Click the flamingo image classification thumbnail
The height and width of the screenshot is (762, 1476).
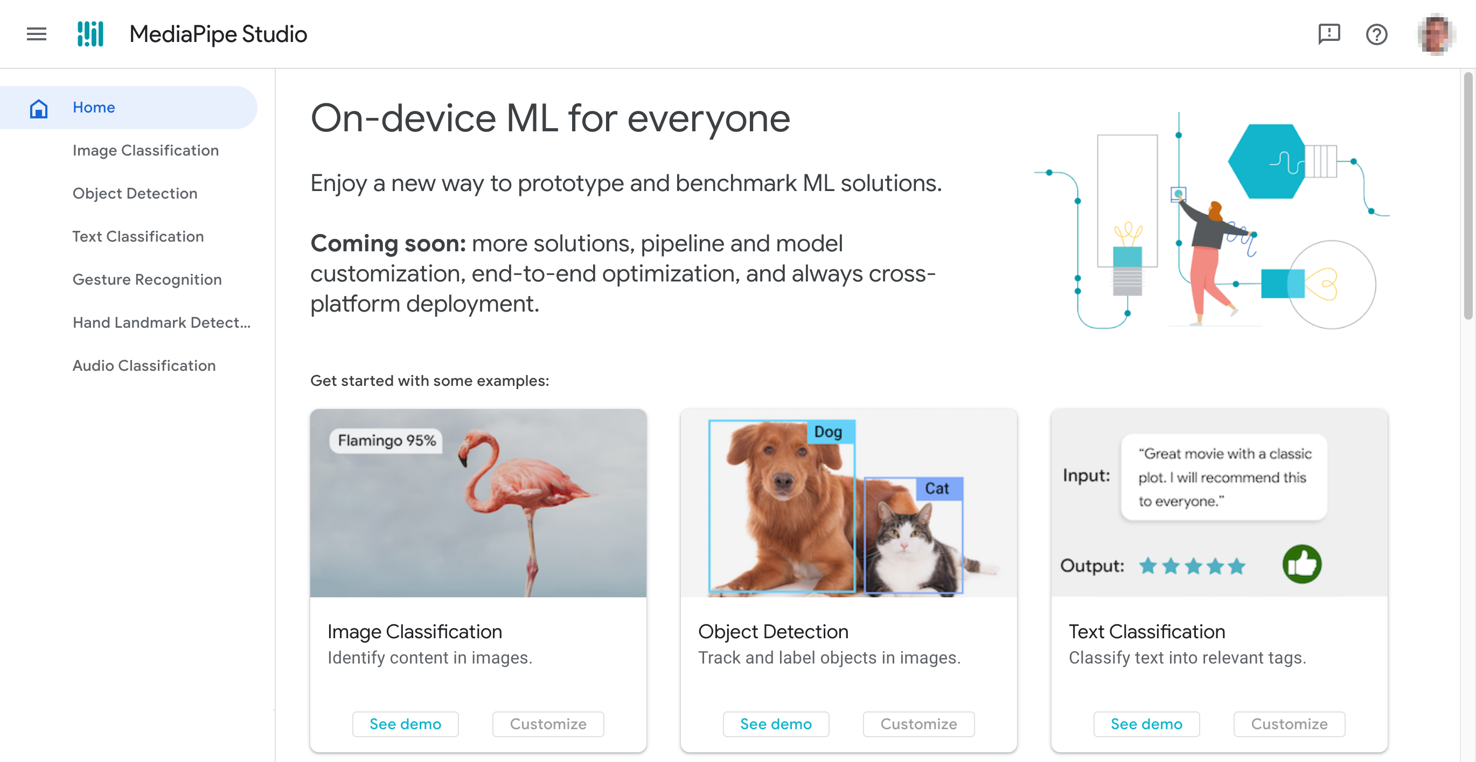click(478, 503)
